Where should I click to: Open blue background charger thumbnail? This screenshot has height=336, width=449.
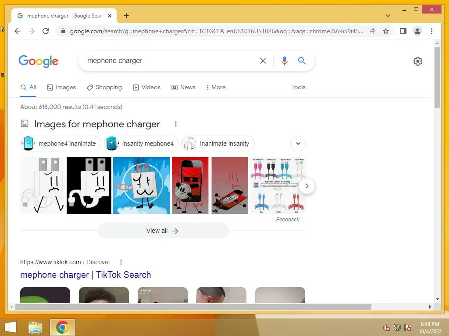142,185
